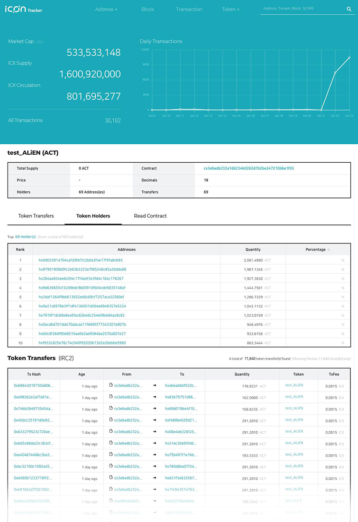This screenshot has width=358, height=522.
Task: Open recipient address hx75b491f1e1bb
Action: click(181, 455)
